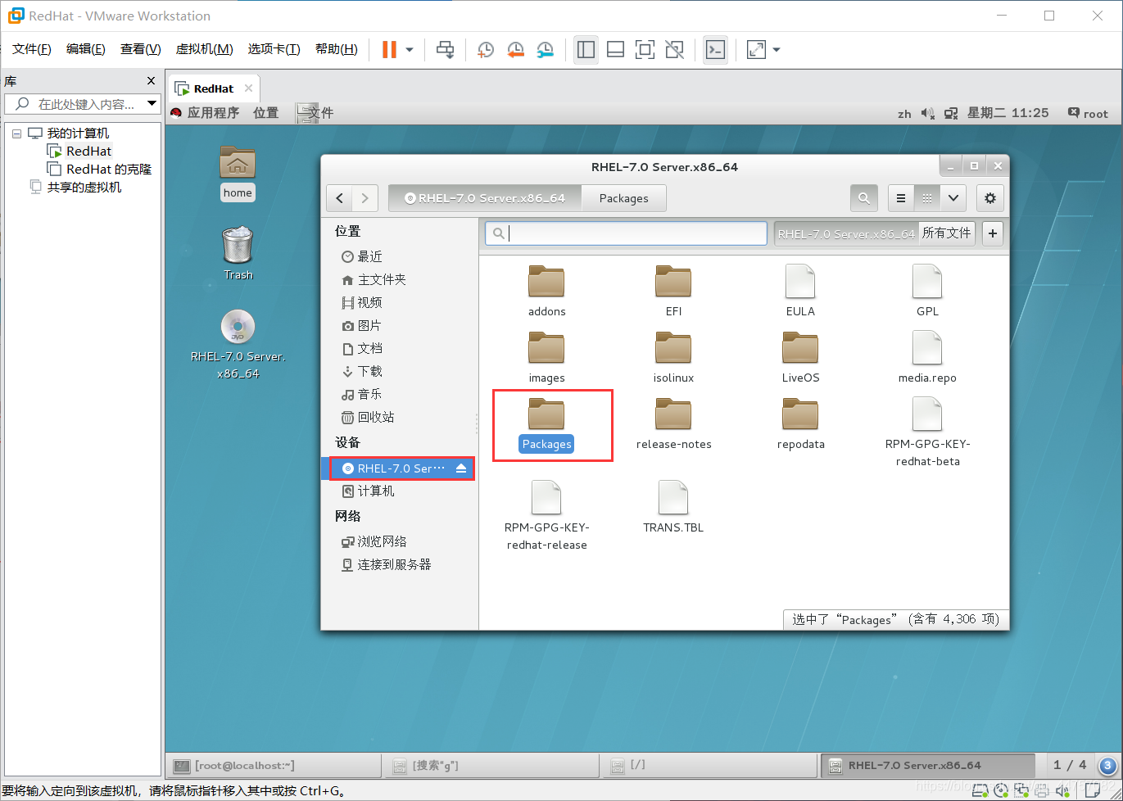Eject the RHEL-7.0 Server disc
The height and width of the screenshot is (801, 1123).
click(461, 468)
